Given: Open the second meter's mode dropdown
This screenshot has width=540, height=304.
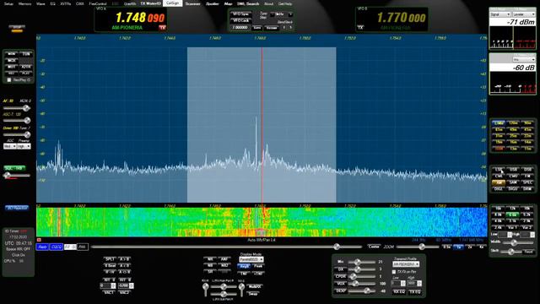Looking at the screenshot, I should (524, 60).
